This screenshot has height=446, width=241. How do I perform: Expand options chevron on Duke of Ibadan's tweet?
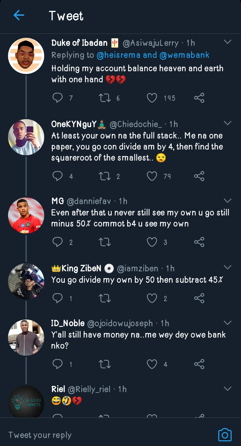coord(228,42)
